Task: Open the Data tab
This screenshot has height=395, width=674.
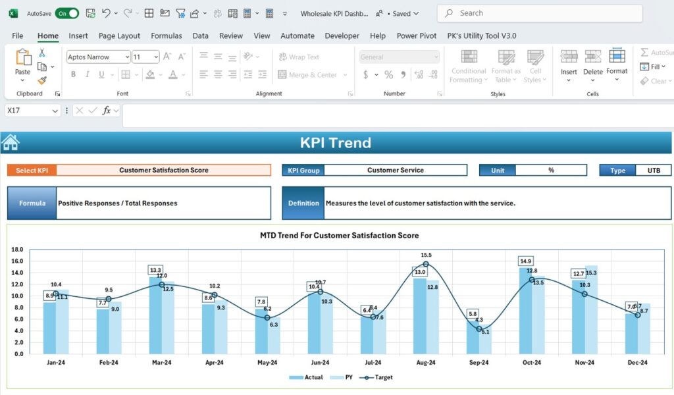Action: 200,36
